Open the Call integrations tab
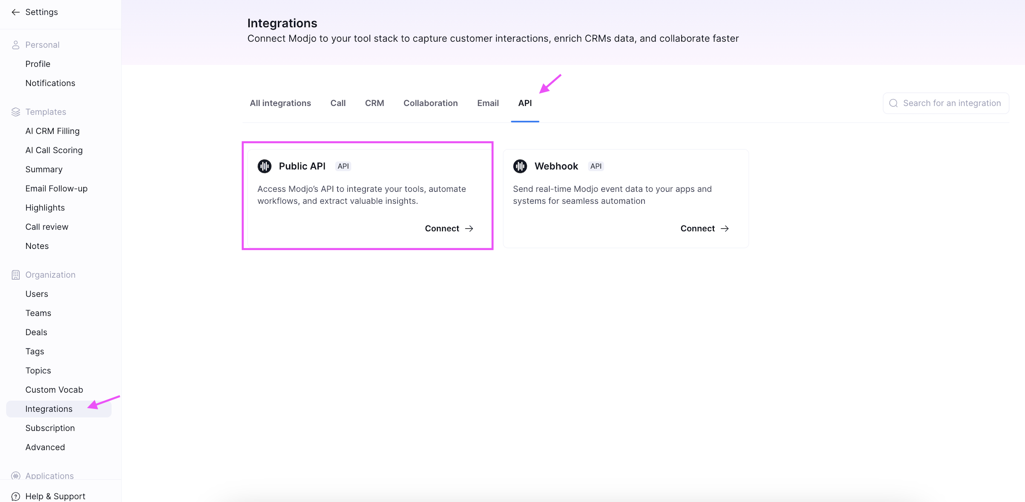Image resolution: width=1025 pixels, height=502 pixels. point(338,103)
